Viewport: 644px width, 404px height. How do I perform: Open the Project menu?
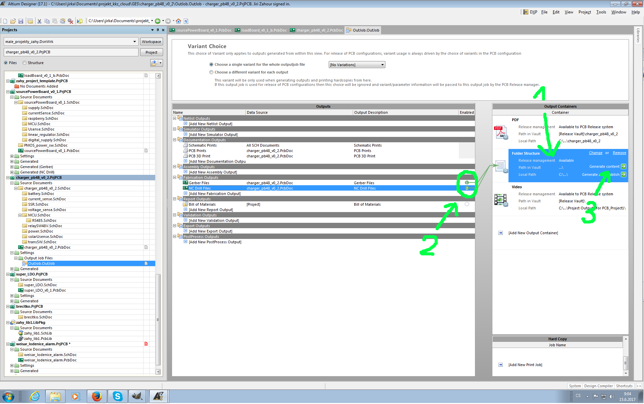584,12
